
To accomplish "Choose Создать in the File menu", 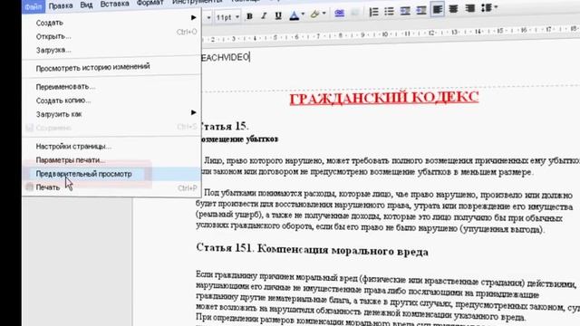I will pos(50,23).
